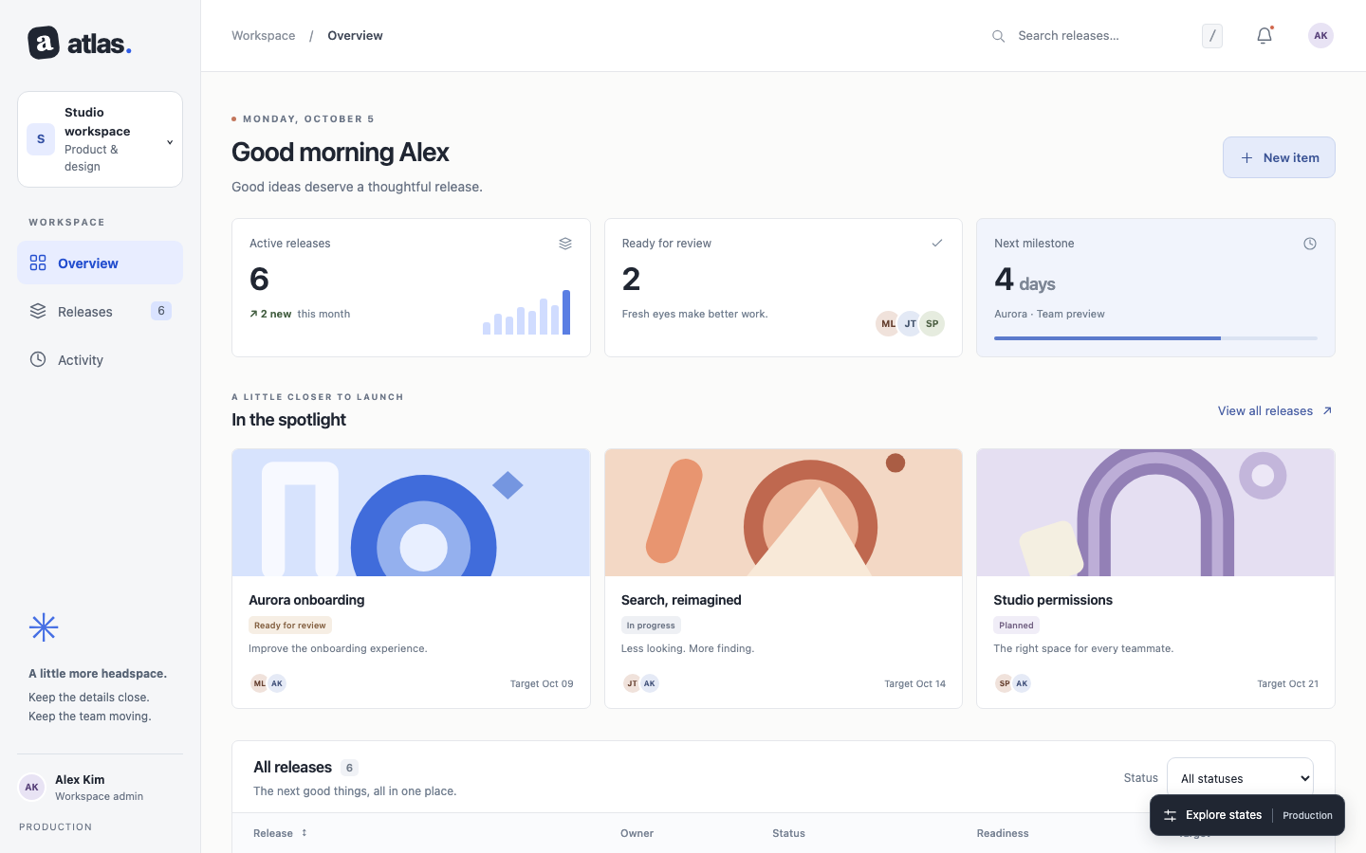1366x853 pixels.
Task: Open the All statuses dropdown
Action: [x=1240, y=778]
